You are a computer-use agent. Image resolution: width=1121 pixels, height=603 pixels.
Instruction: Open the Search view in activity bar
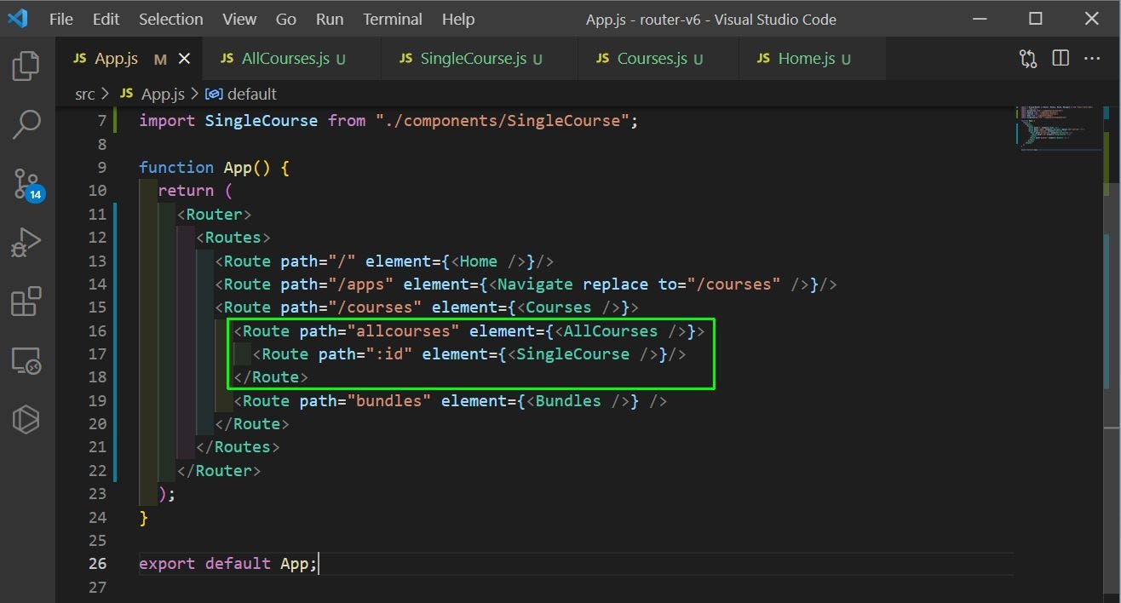click(26, 124)
